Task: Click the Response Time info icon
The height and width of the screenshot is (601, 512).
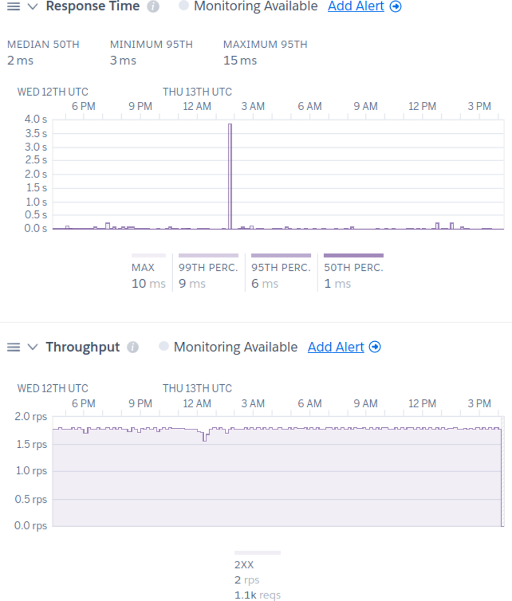Action: click(153, 7)
